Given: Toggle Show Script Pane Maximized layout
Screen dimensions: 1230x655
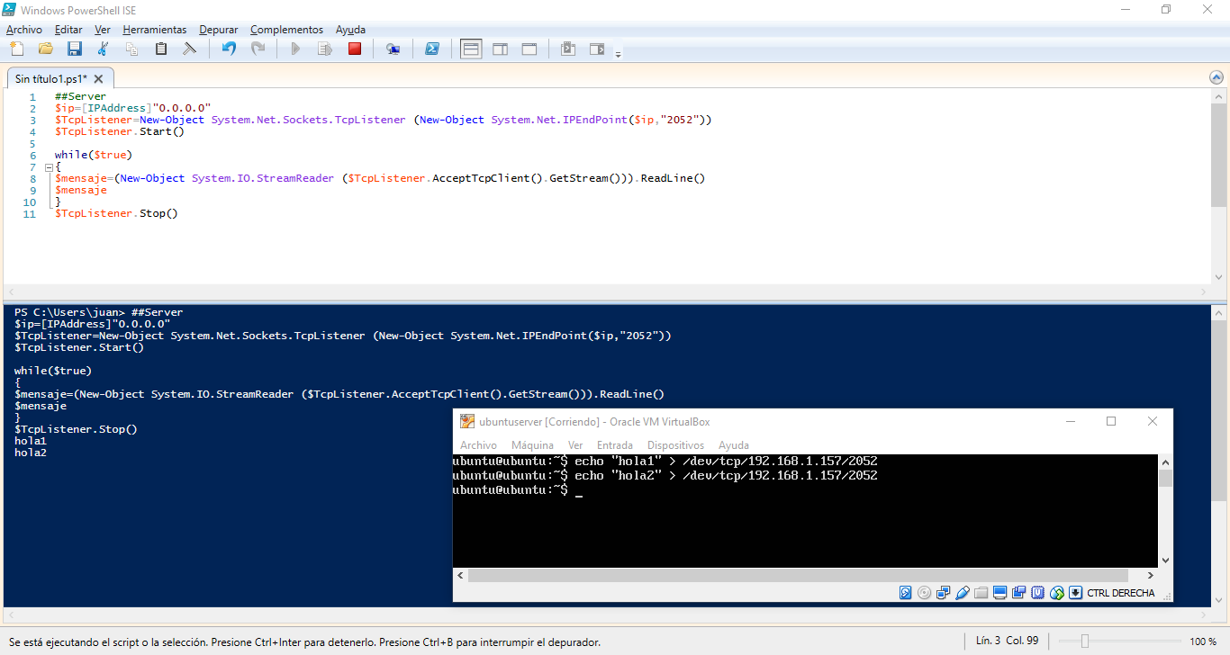Looking at the screenshot, I should click(x=529, y=49).
